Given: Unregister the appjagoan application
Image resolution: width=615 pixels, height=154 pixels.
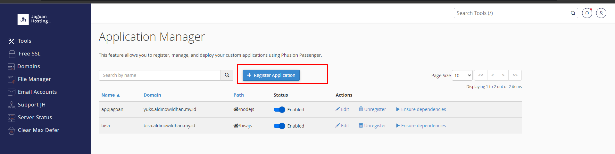Looking at the screenshot, I should pos(372,109).
